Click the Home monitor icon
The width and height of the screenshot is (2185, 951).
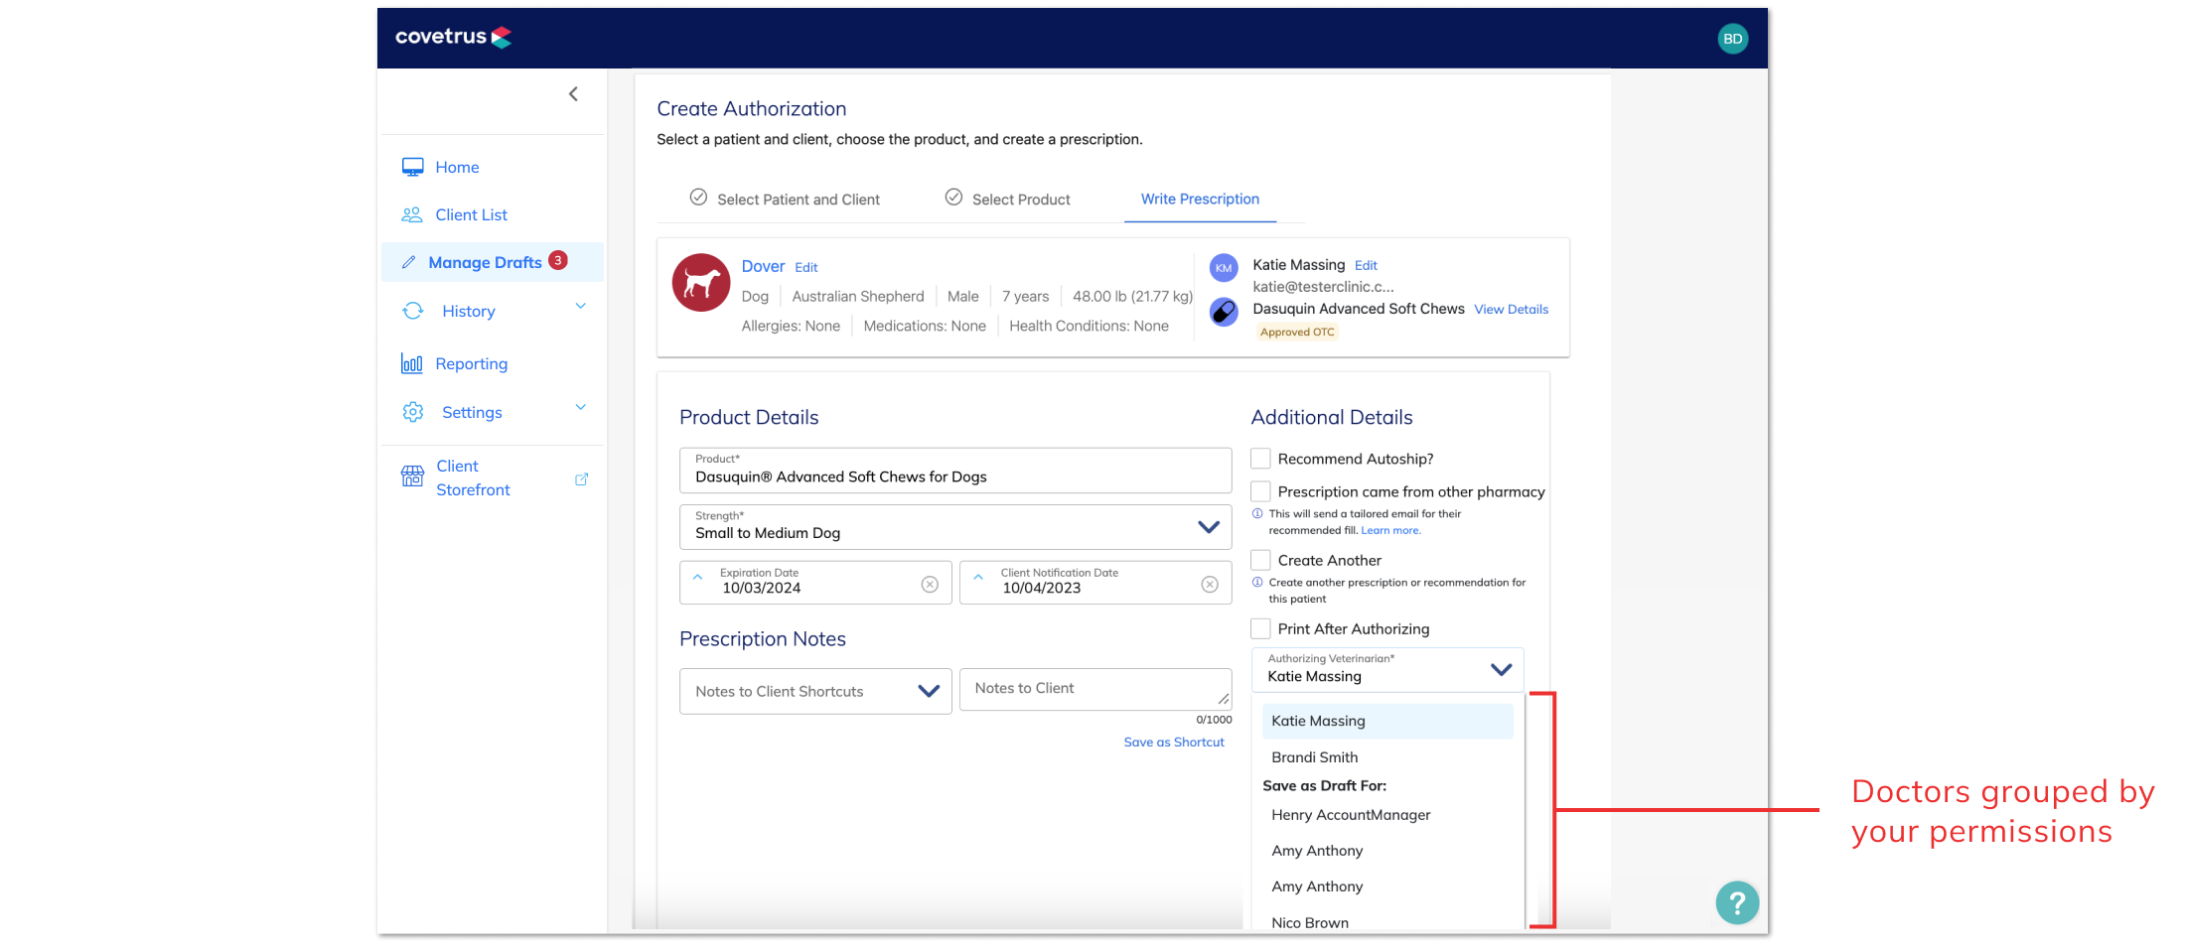412,167
